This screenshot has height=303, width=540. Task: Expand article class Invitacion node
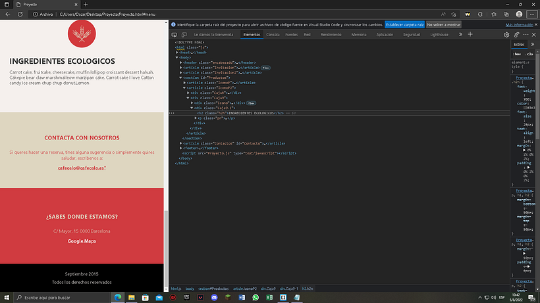[181, 68]
